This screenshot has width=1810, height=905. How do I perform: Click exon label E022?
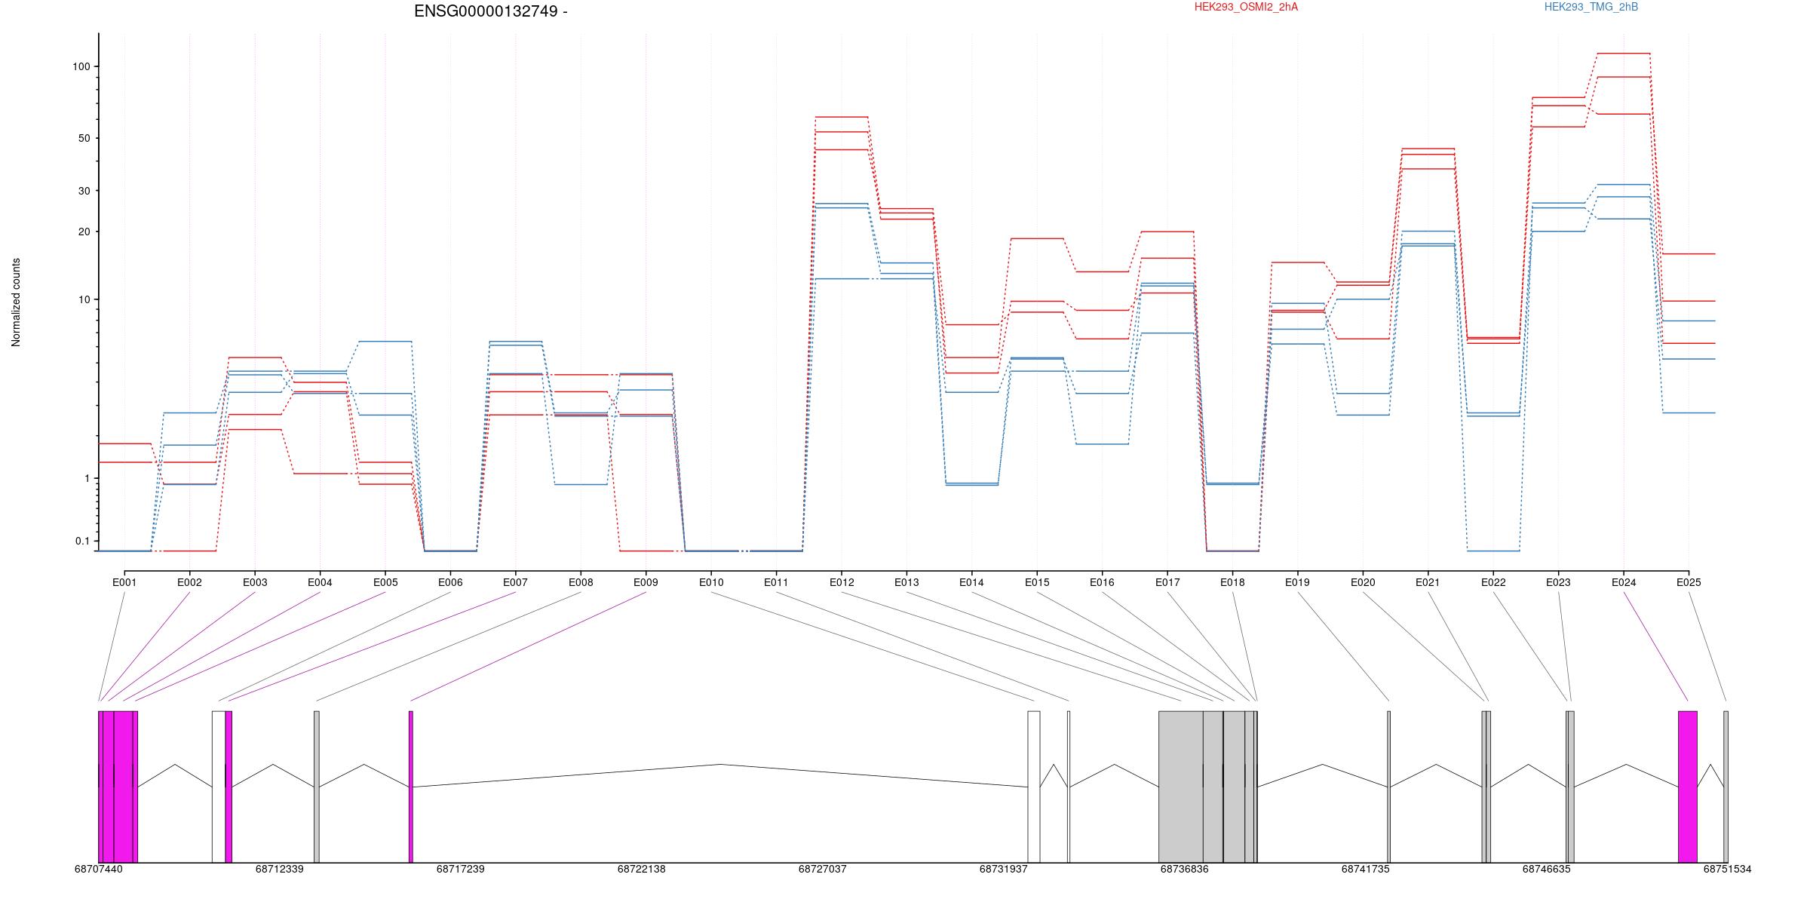point(1493,582)
